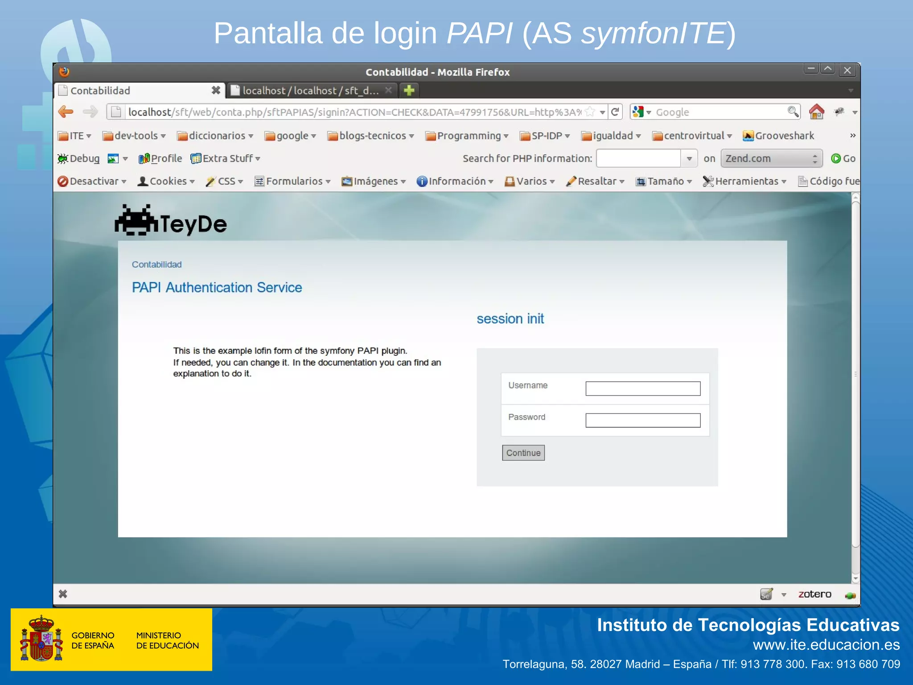Click the URL address bar

tap(354, 112)
